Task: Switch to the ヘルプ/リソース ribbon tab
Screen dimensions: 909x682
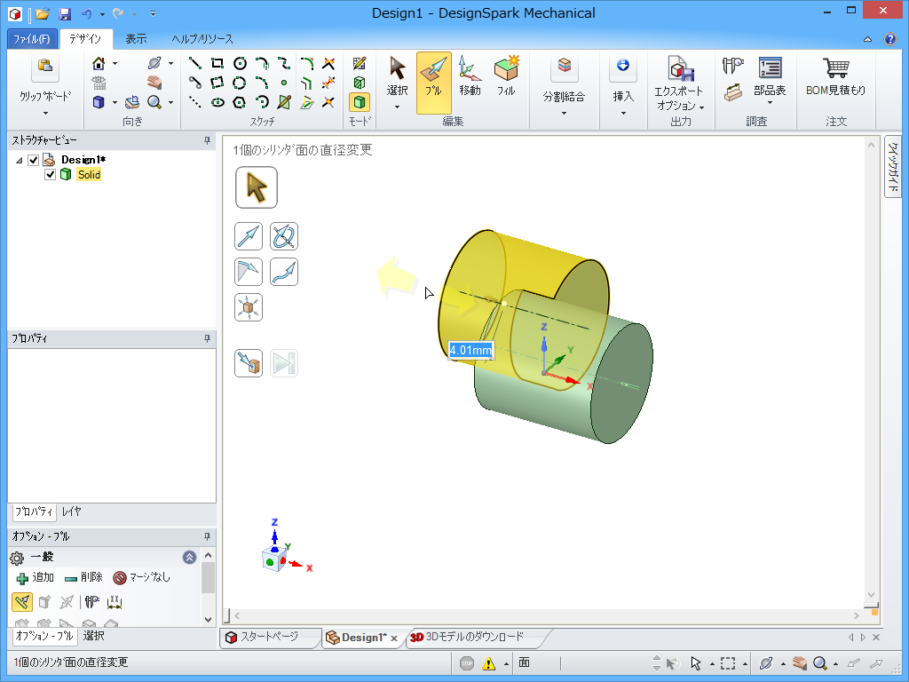Action: 202,39
